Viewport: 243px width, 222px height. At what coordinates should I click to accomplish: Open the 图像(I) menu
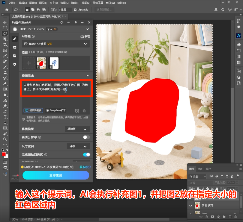click(33, 3)
